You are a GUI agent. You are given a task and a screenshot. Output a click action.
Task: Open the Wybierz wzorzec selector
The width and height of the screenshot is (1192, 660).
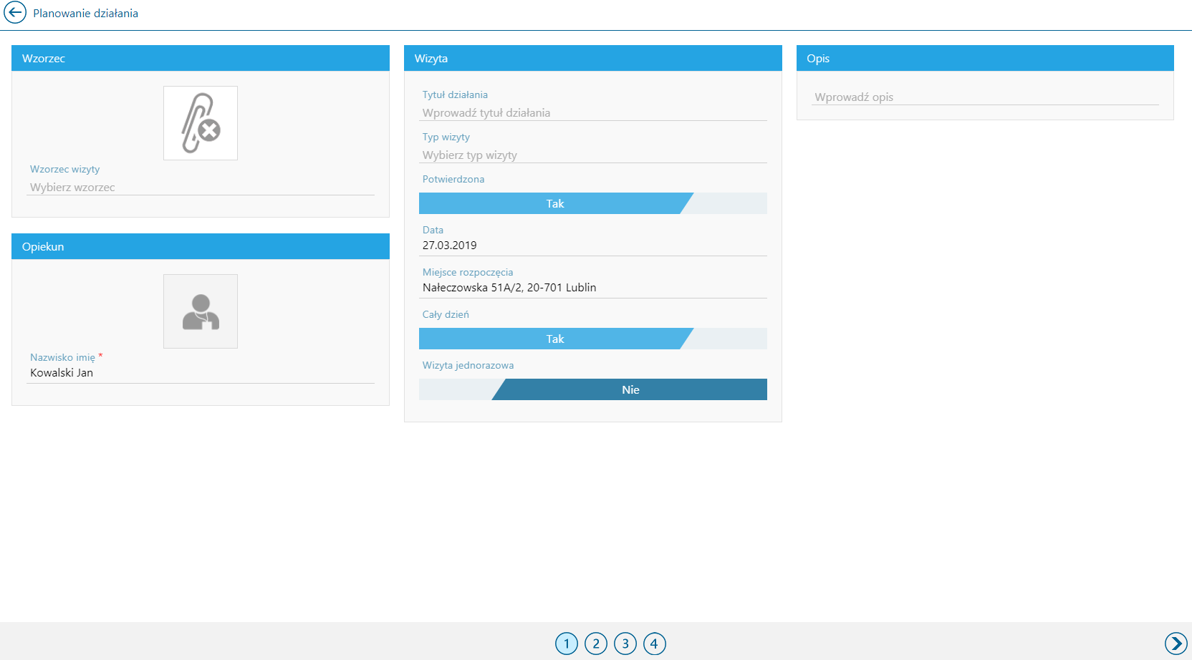201,188
